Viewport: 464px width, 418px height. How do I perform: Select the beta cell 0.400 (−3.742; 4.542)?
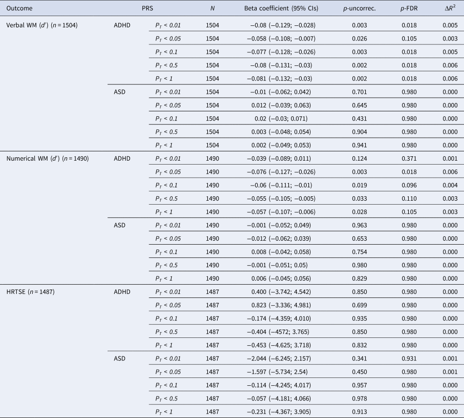pos(281,292)
